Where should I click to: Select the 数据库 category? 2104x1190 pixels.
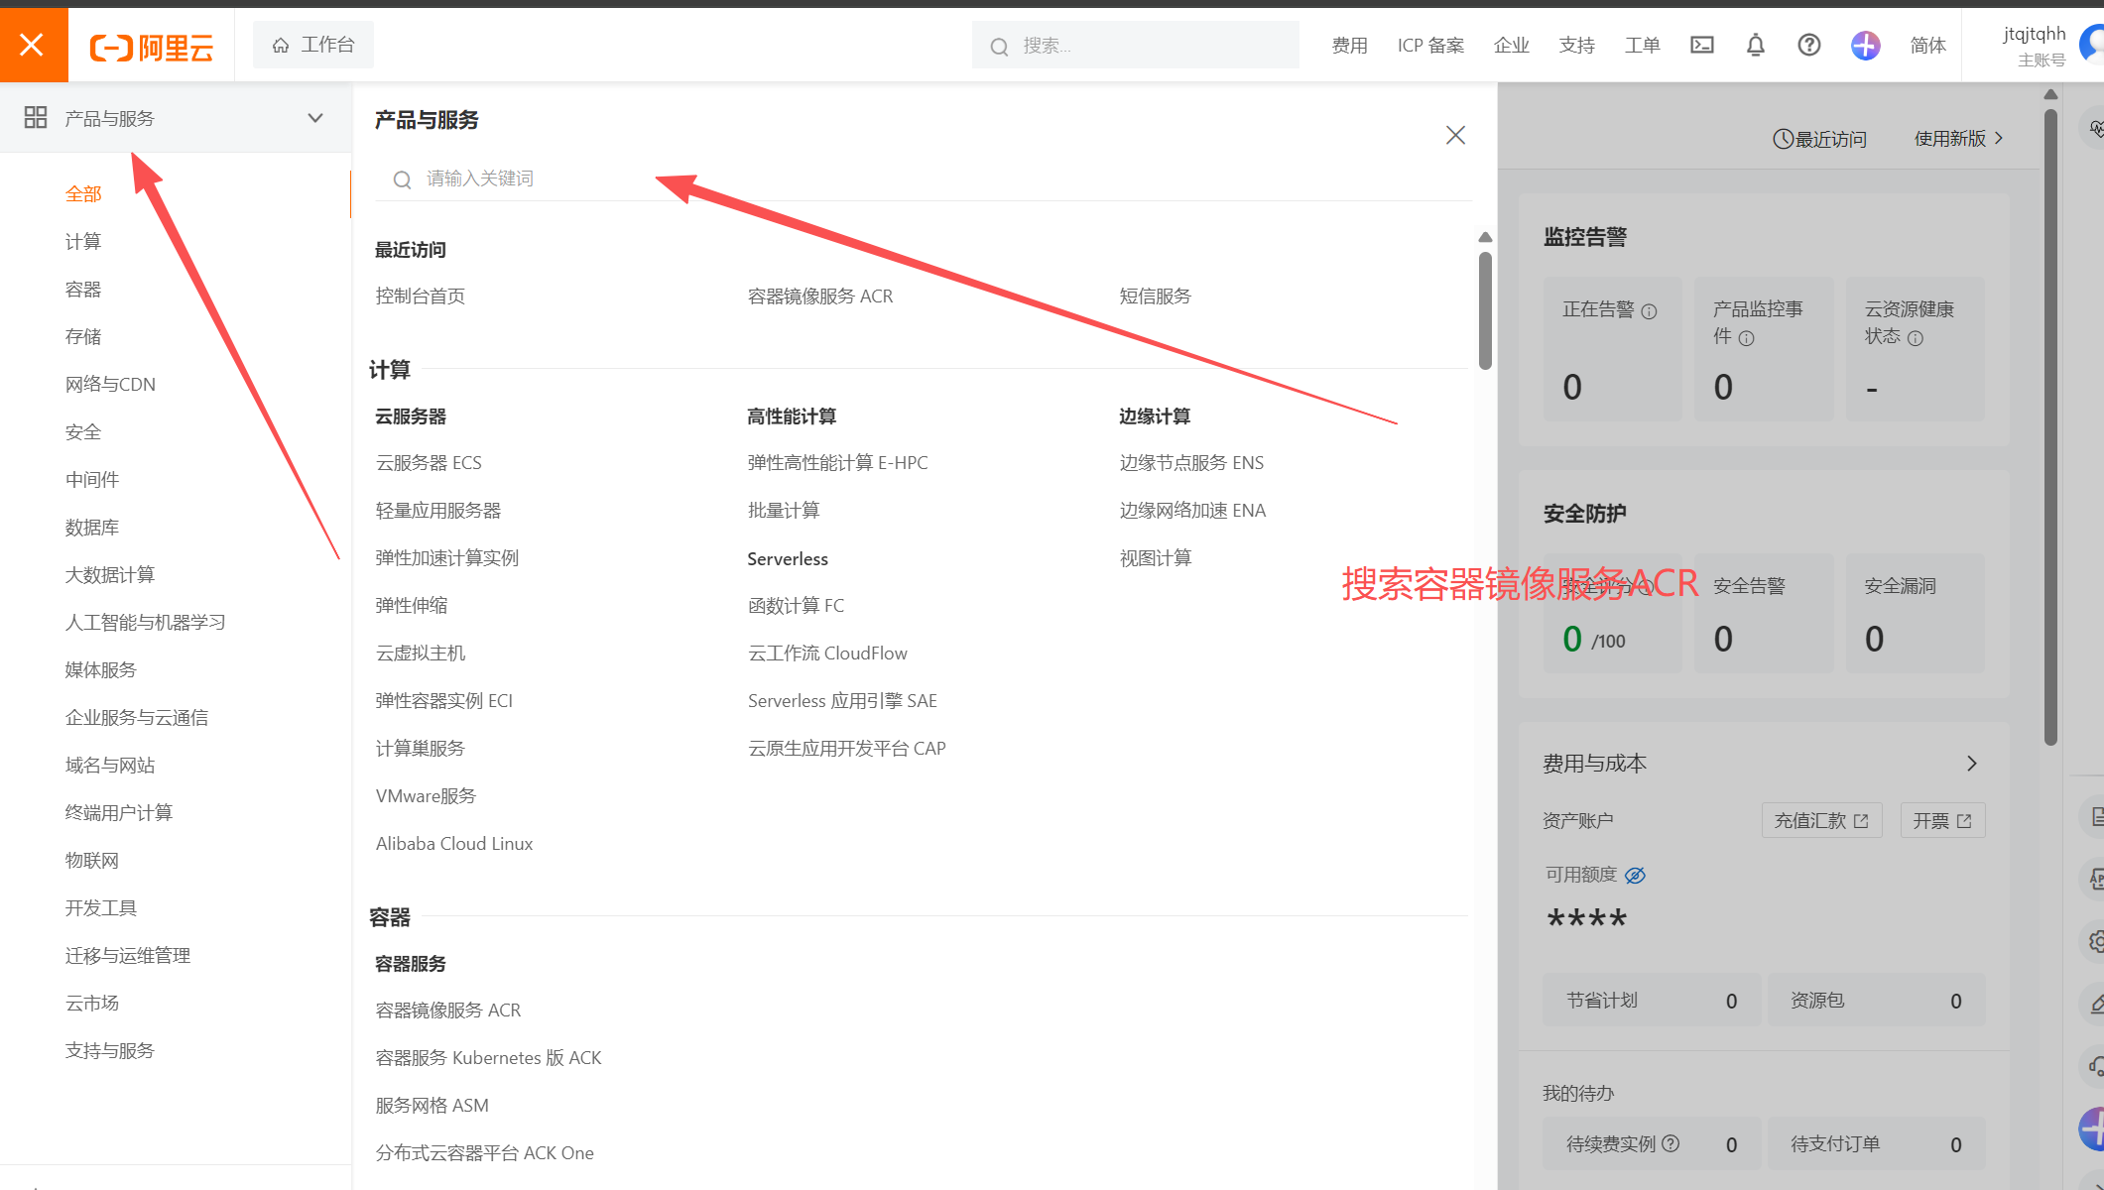[92, 528]
